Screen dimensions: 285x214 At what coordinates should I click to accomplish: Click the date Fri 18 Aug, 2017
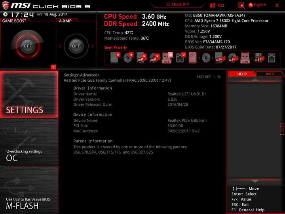[52, 14]
